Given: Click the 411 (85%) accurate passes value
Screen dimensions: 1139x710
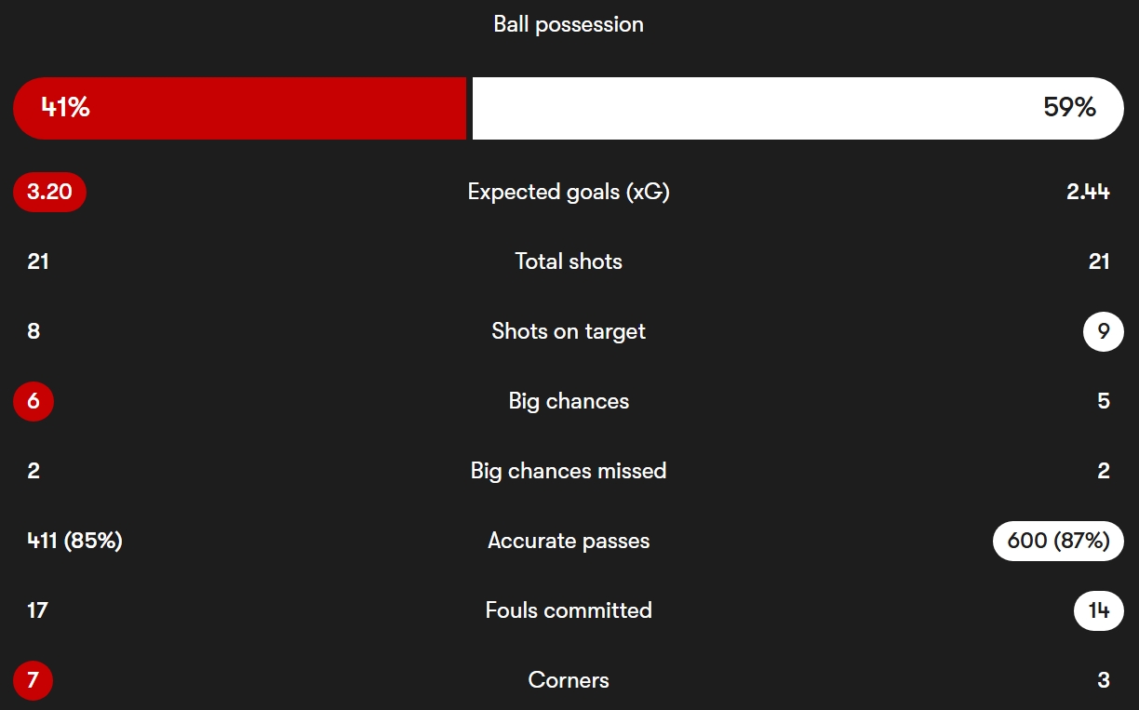Looking at the screenshot, I should pyautogui.click(x=74, y=541).
